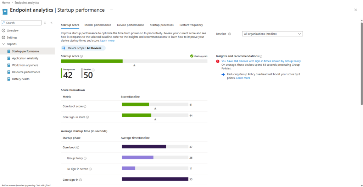Collapse the sidebar using double chevron
Image resolution: width=363 pixels, height=187 pixels.
point(51,23)
